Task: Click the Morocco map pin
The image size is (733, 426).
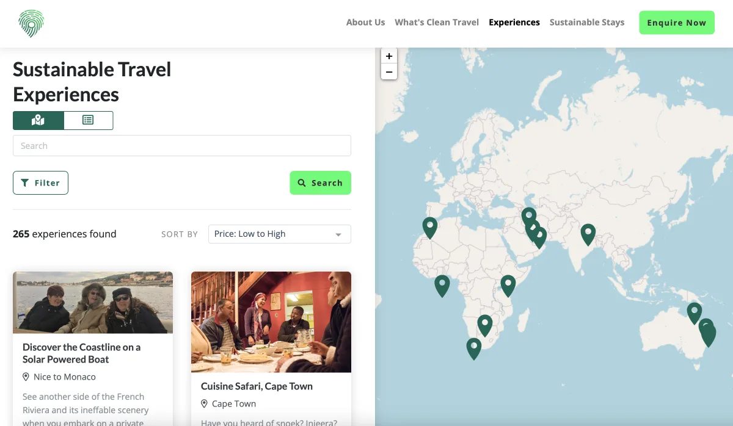Action: tap(430, 228)
